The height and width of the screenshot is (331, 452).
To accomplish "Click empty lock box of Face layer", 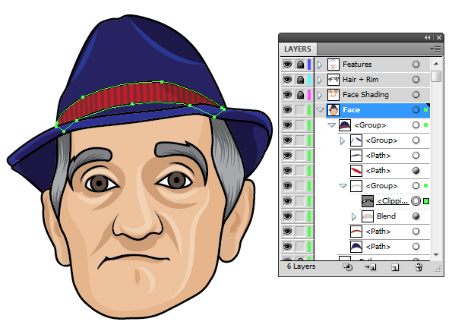I will point(300,110).
